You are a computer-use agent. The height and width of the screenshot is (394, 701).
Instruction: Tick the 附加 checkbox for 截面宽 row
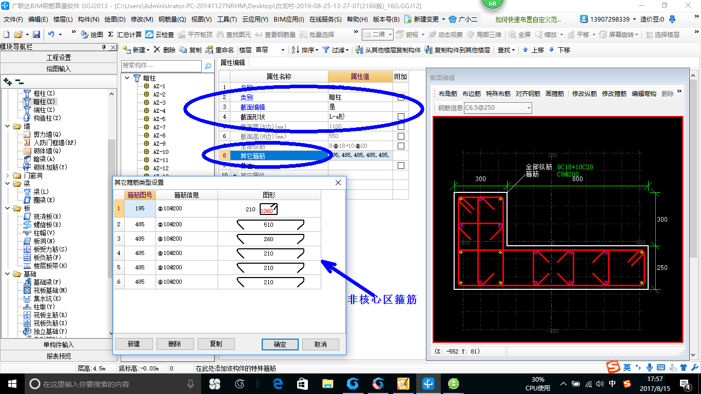(x=401, y=126)
